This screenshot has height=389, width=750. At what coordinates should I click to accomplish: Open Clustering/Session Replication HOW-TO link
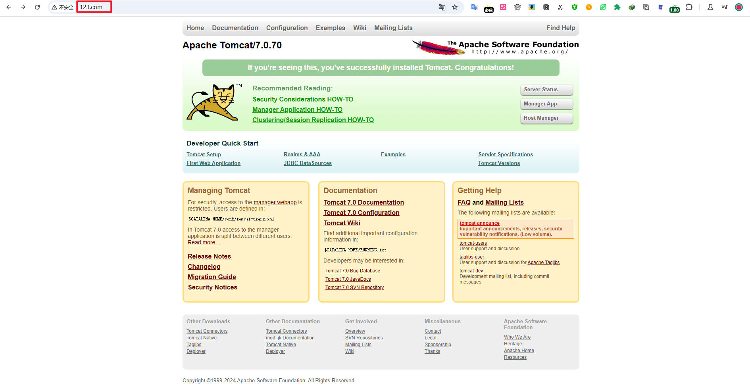click(313, 120)
